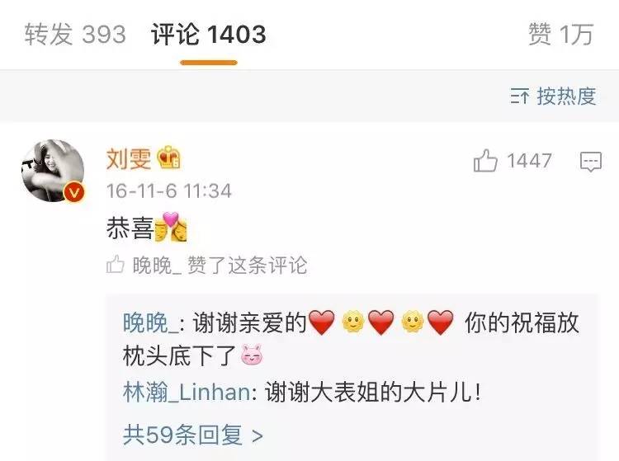
Task: Open 林瀚_Linhan profile link
Action: 187,392
